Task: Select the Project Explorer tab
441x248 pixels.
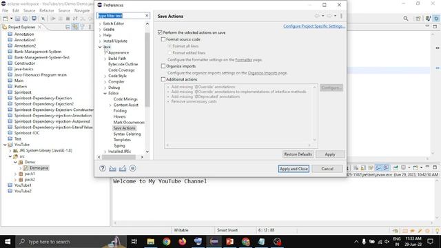Action: pos(21,27)
